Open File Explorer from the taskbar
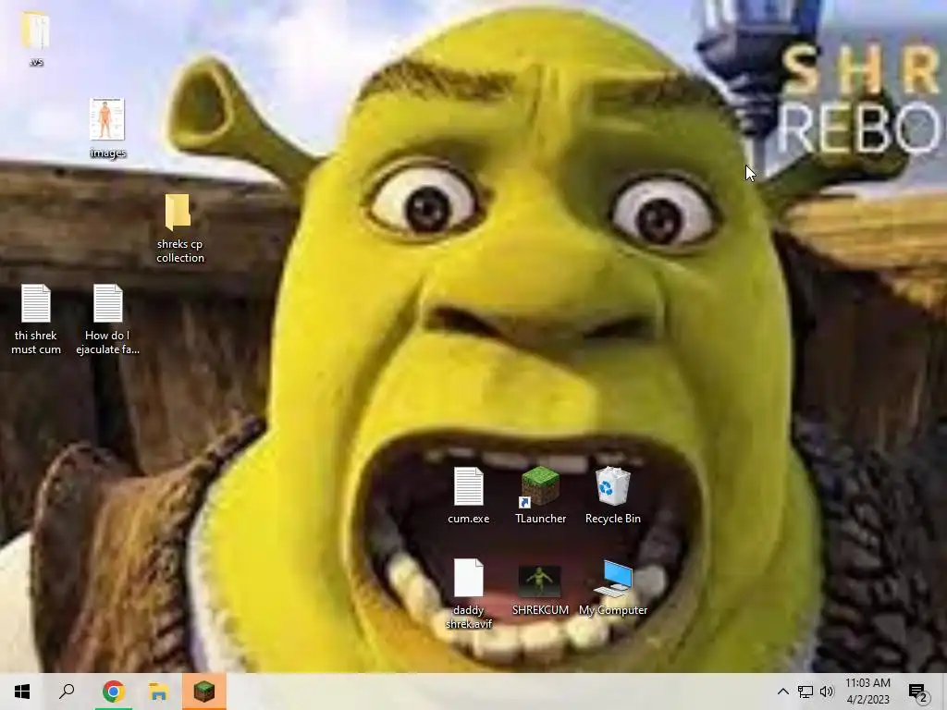Image resolution: width=947 pixels, height=710 pixels. 158,692
